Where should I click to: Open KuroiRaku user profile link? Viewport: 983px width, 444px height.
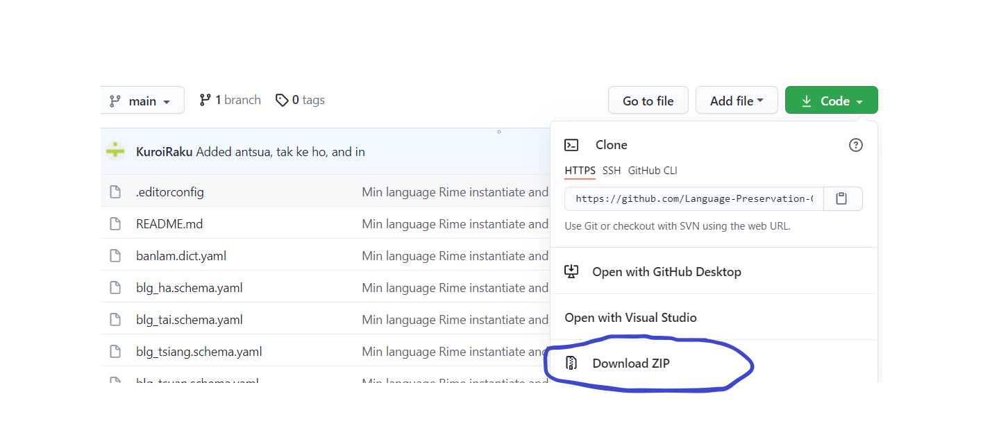coord(165,151)
